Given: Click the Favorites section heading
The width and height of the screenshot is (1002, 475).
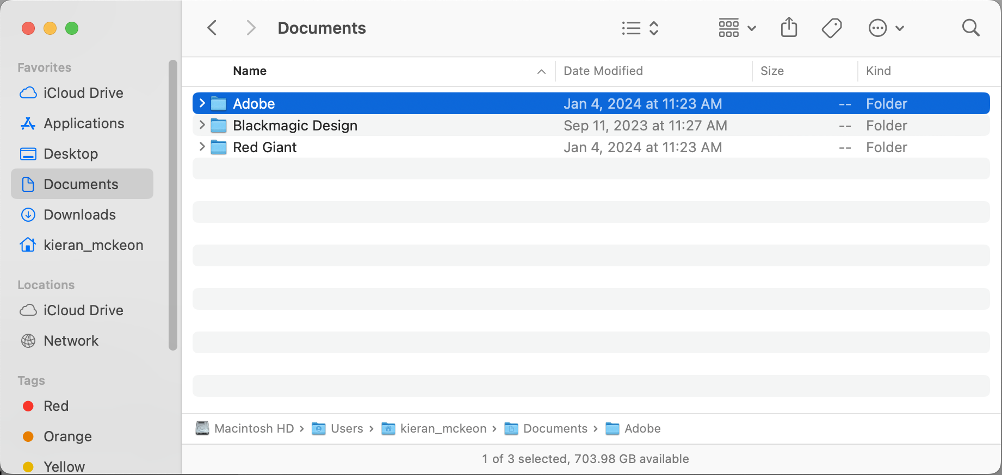Looking at the screenshot, I should point(45,68).
